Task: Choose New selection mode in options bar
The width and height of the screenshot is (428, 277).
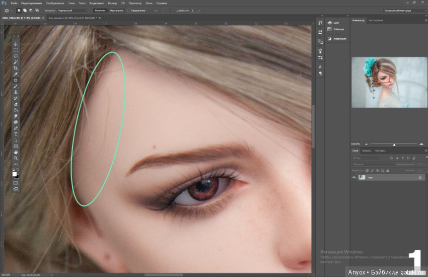Action: click(19, 11)
